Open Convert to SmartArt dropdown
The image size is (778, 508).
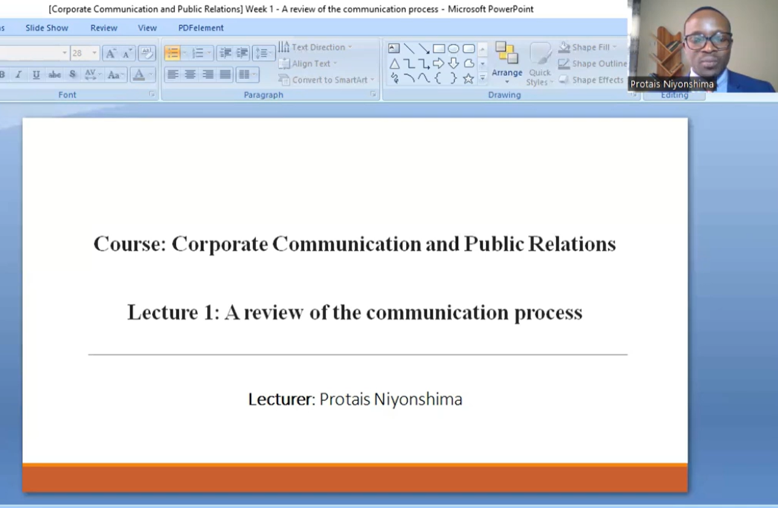point(327,80)
